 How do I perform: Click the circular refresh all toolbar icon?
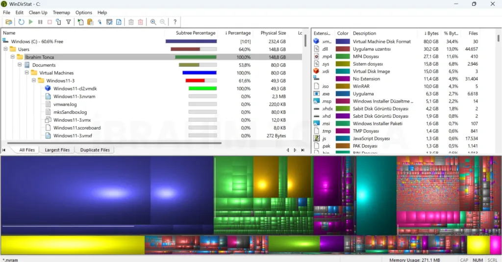coord(21,22)
